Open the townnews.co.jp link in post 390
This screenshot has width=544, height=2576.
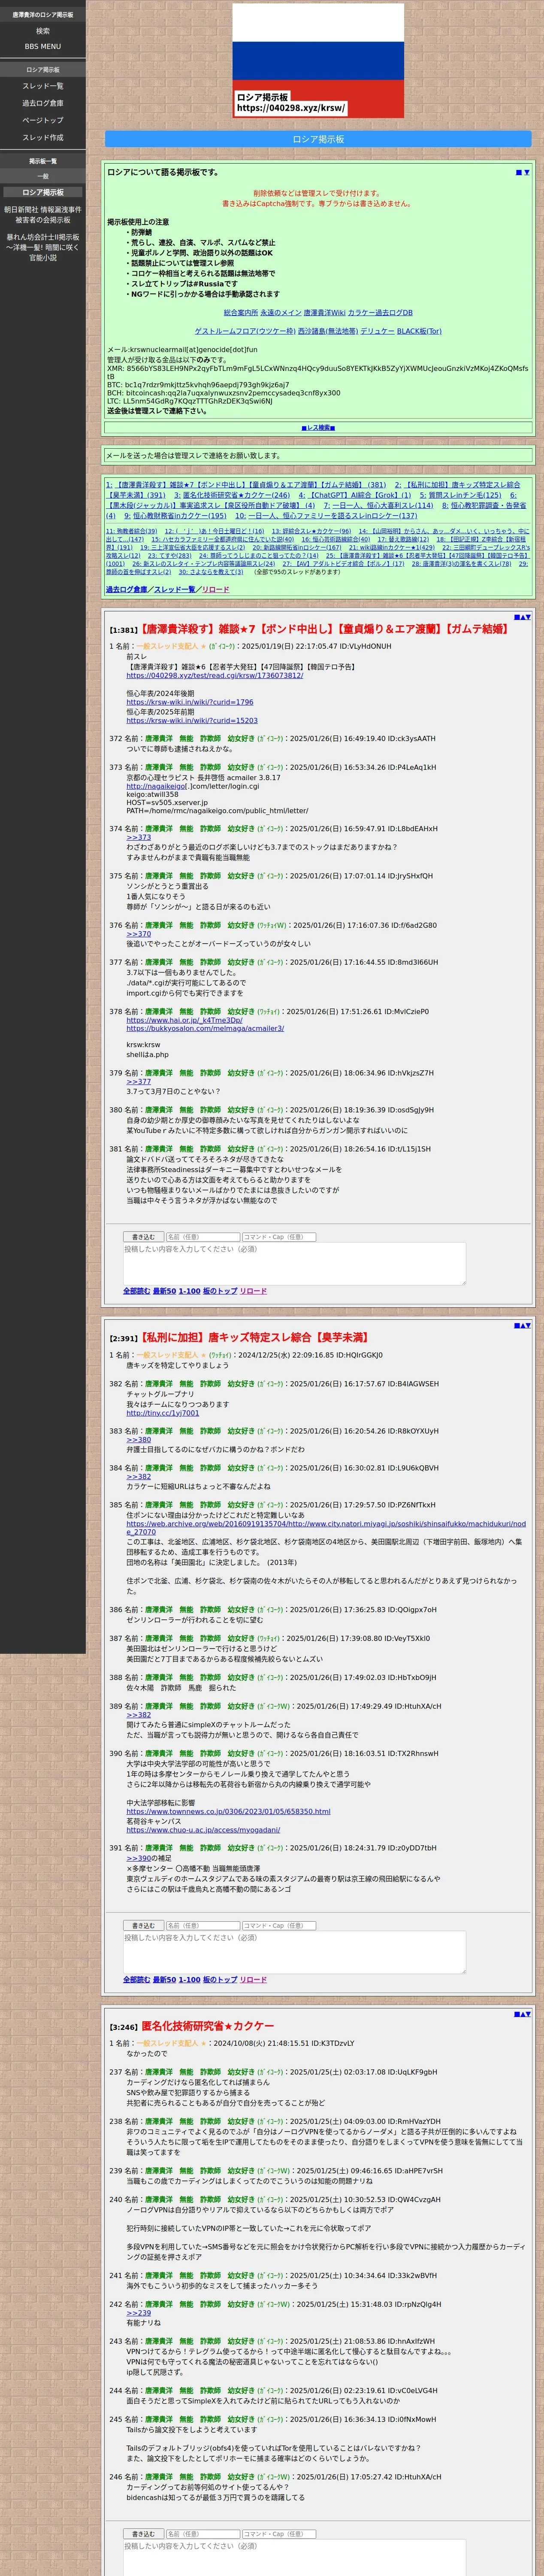click(x=228, y=1811)
